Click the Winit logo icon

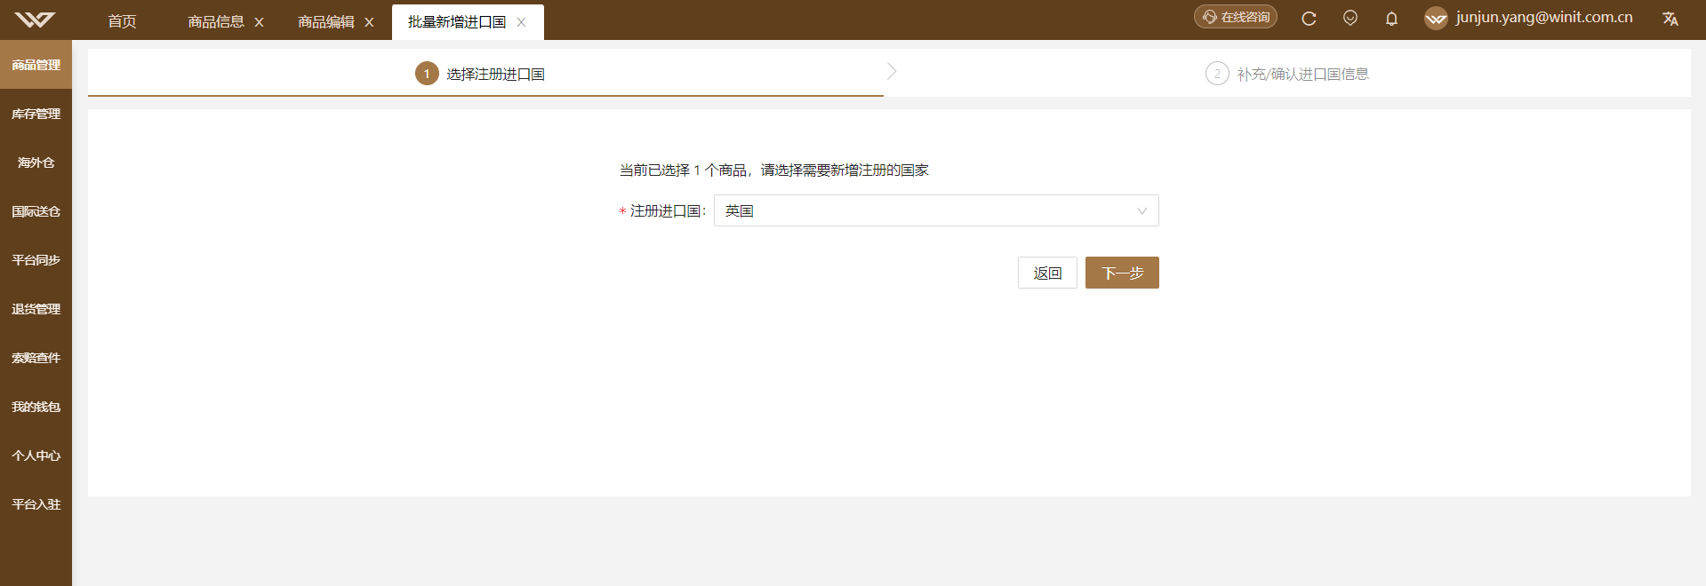coord(36,20)
